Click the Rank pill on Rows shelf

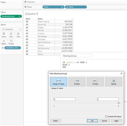[x=53, y=7]
